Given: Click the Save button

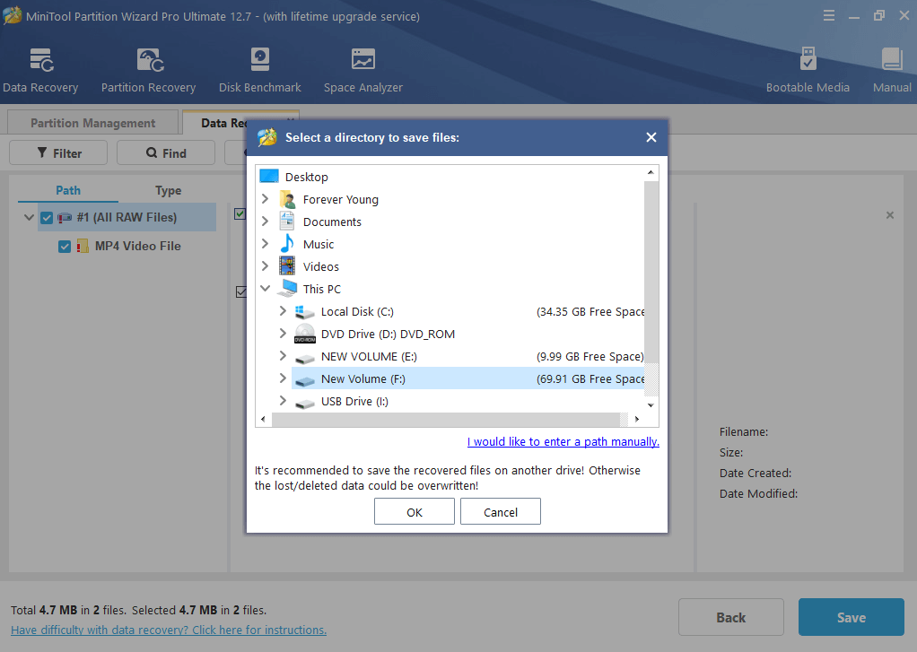Looking at the screenshot, I should click(851, 617).
